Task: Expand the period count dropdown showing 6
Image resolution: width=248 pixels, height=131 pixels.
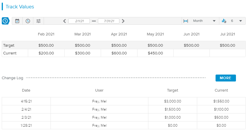Action: pyautogui.click(x=241, y=21)
